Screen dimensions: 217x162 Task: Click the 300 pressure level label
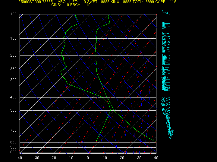(14, 80)
